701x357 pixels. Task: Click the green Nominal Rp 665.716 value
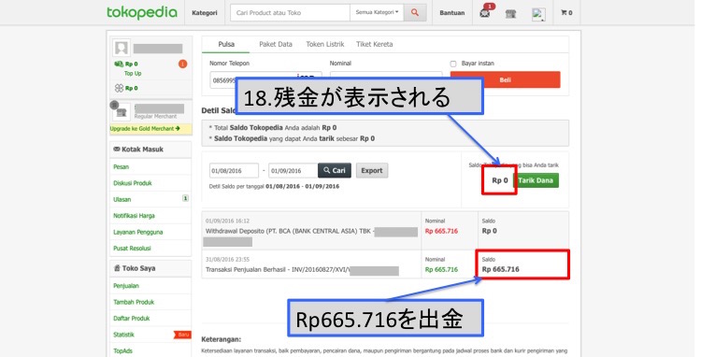[x=441, y=269]
